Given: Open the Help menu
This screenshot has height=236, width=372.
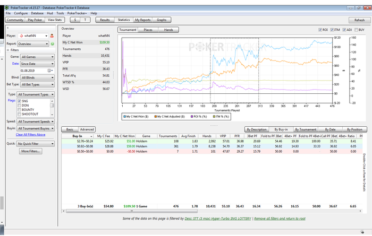Looking at the screenshot, I should coord(94,13).
